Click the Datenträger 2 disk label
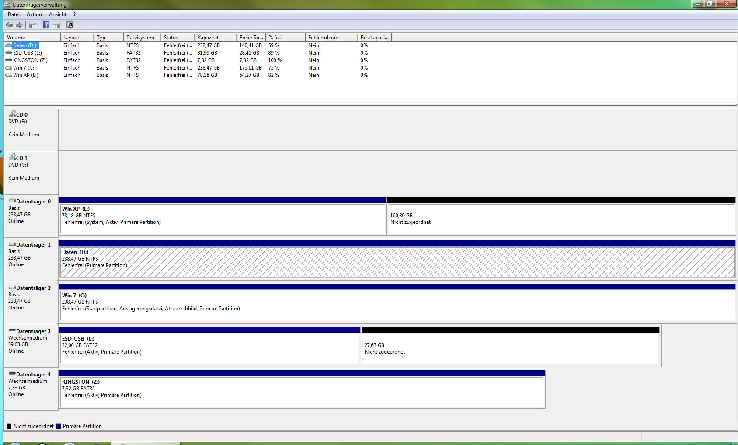 (33, 288)
